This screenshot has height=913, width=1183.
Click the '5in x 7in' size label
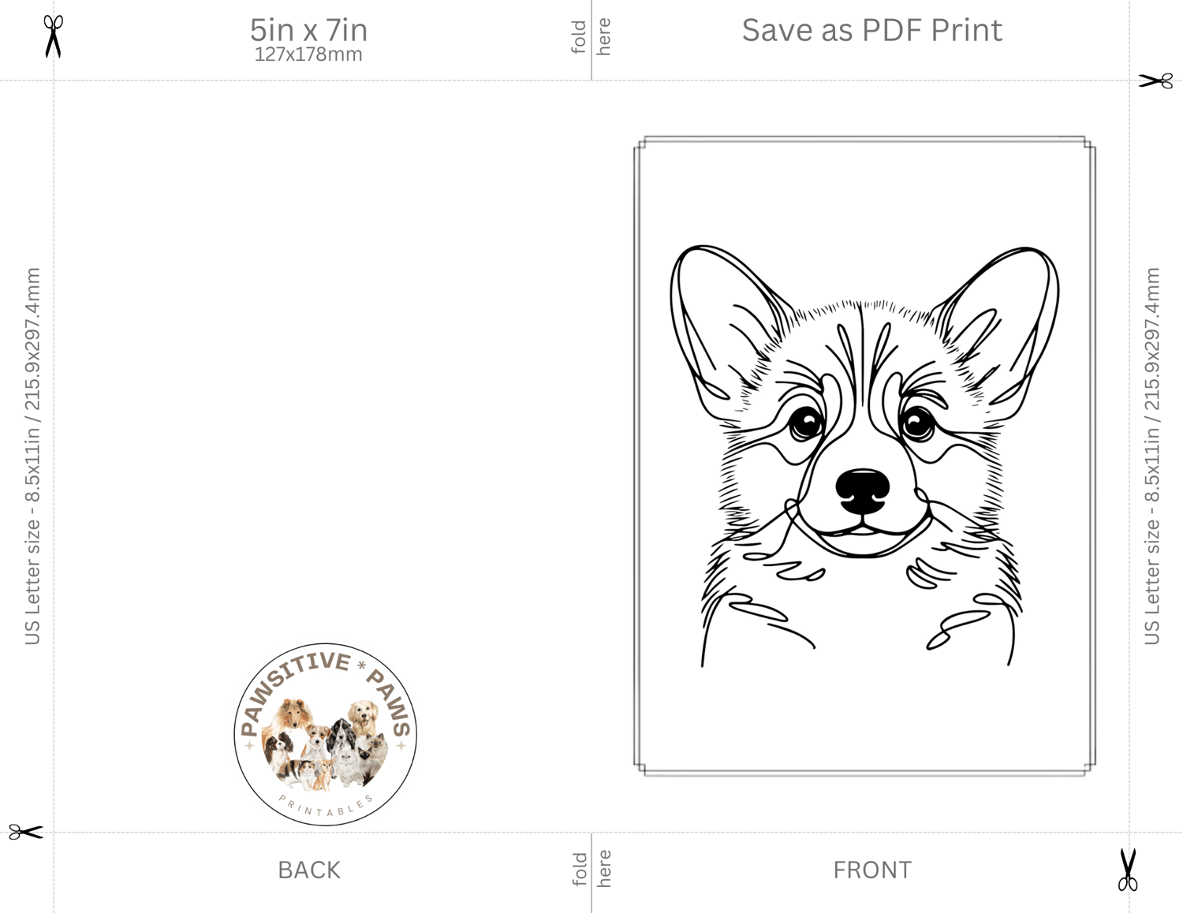308,30
